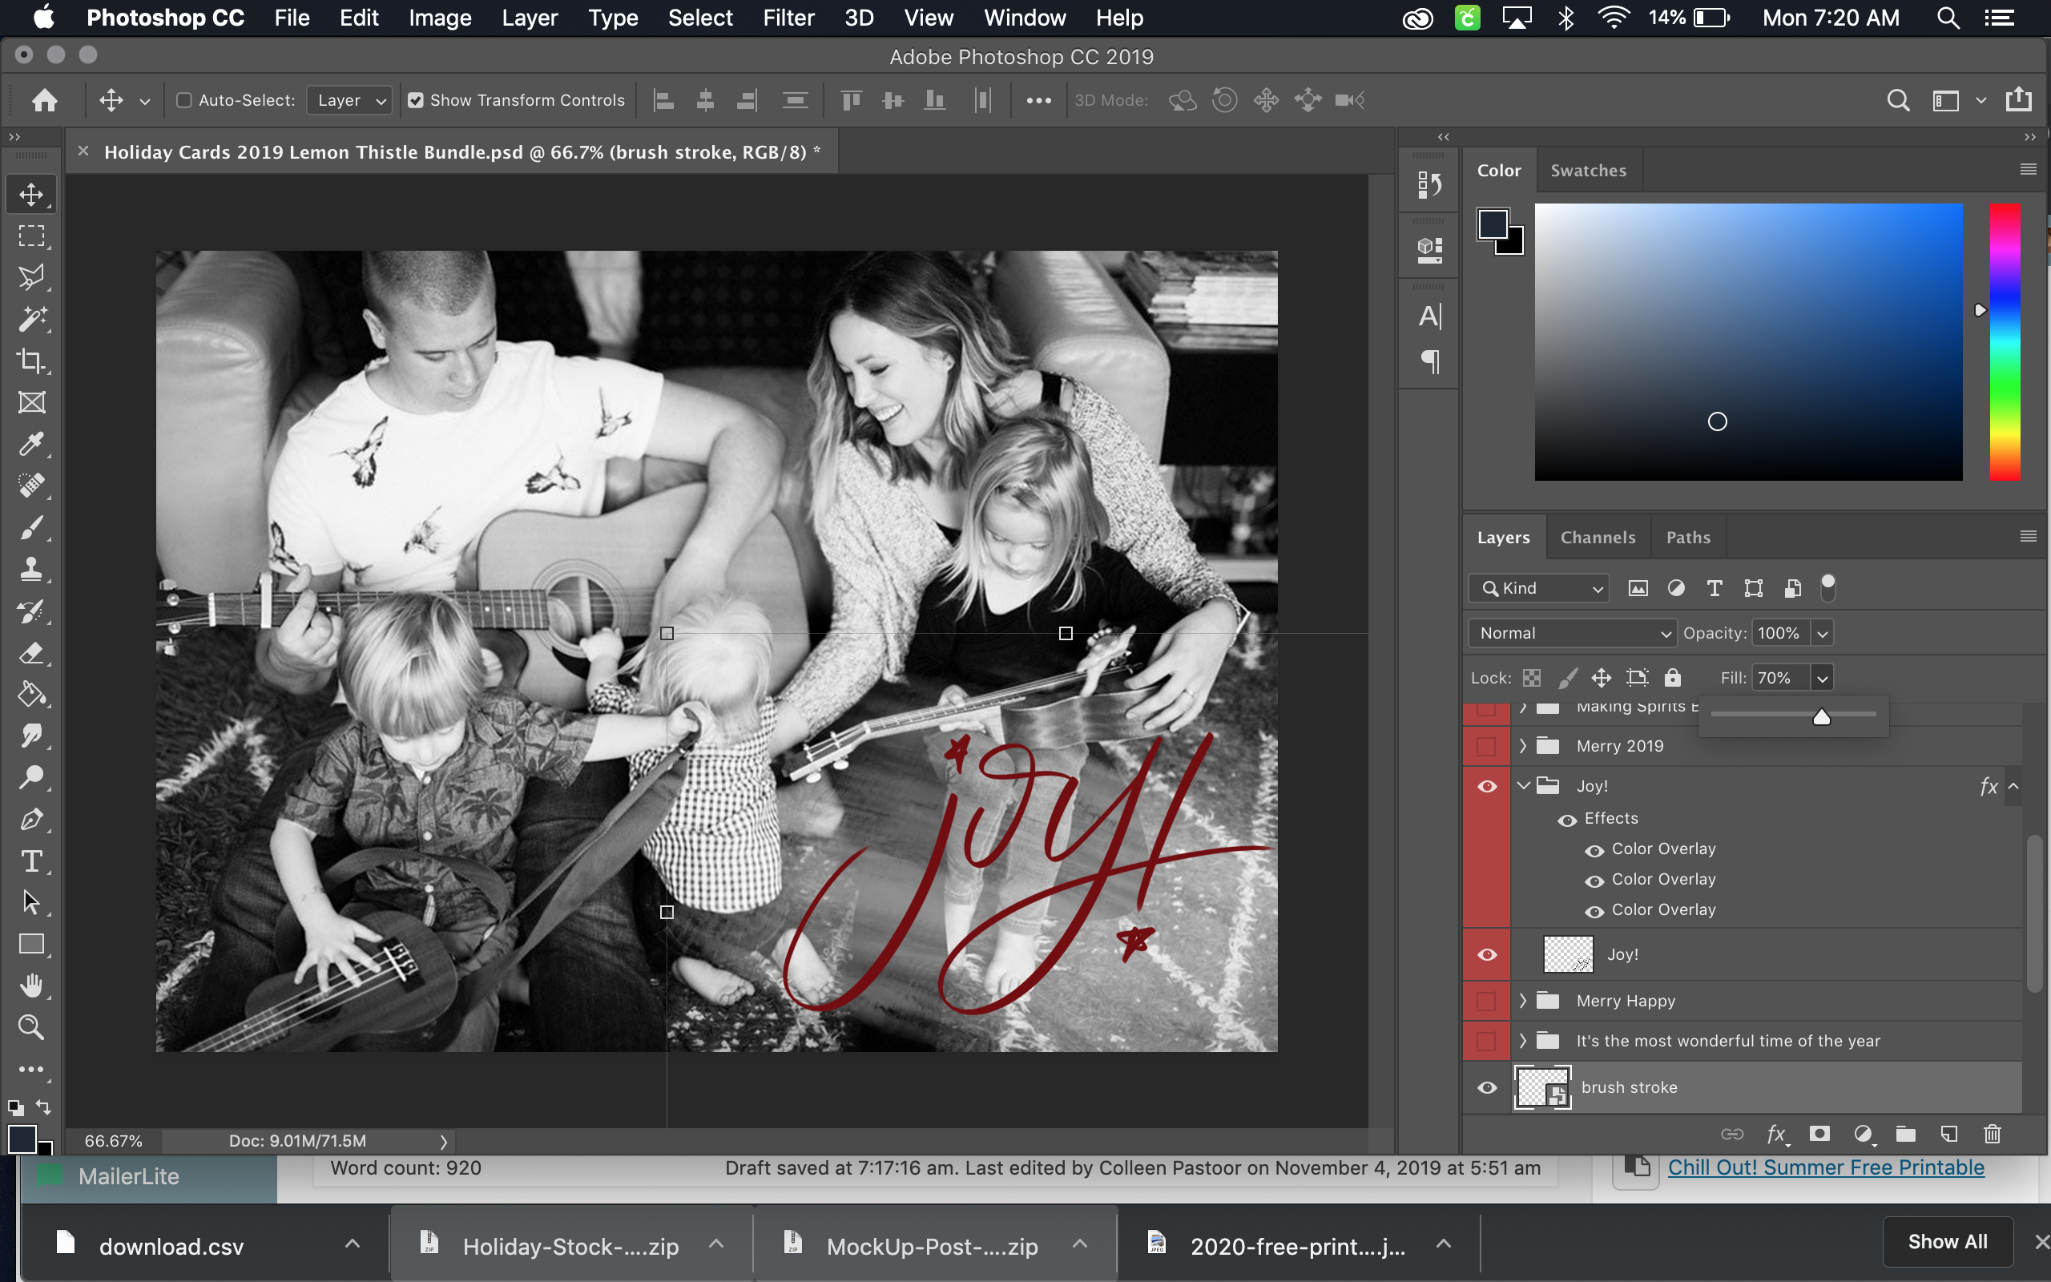The image size is (2051, 1282).
Task: Open Chill Out! Summer Free Printable link
Action: pyautogui.click(x=1826, y=1167)
